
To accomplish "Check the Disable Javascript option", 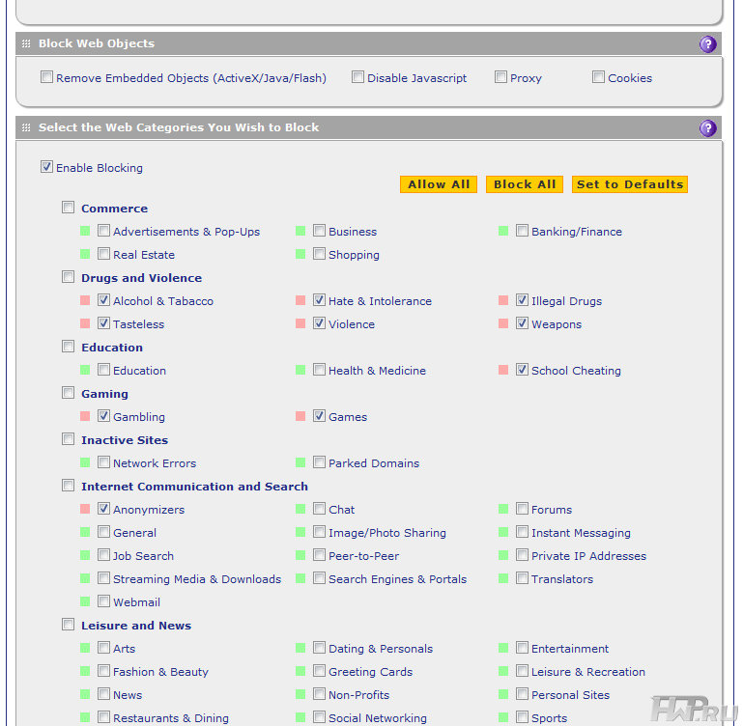I will [x=357, y=77].
